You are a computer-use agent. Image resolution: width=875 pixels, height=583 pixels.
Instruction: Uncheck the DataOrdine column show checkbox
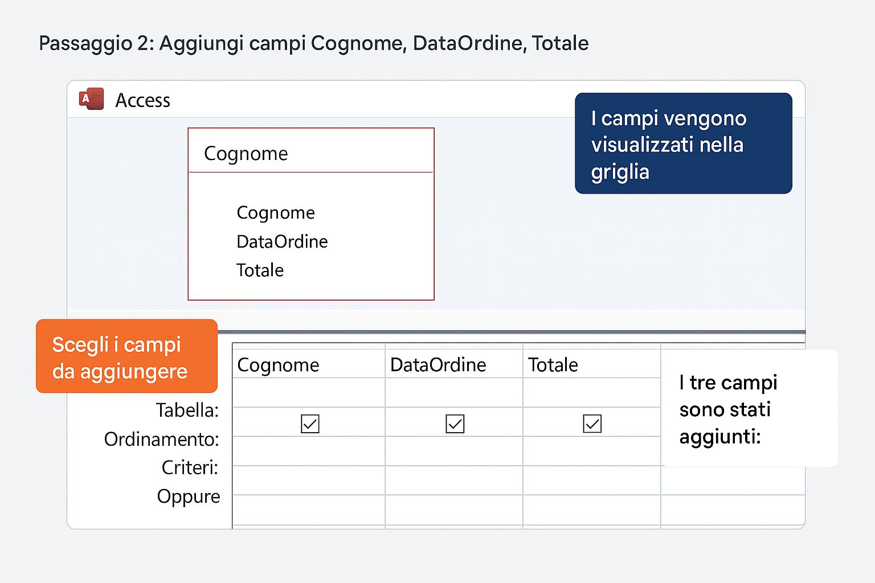(455, 424)
